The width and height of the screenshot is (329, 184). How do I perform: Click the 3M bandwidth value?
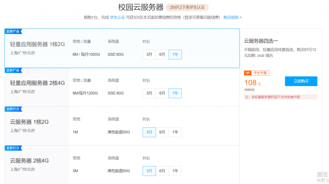75,171
